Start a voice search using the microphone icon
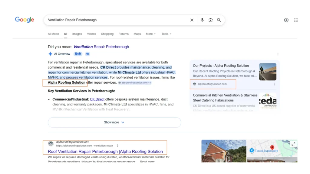310x174 pixels. (202, 20)
